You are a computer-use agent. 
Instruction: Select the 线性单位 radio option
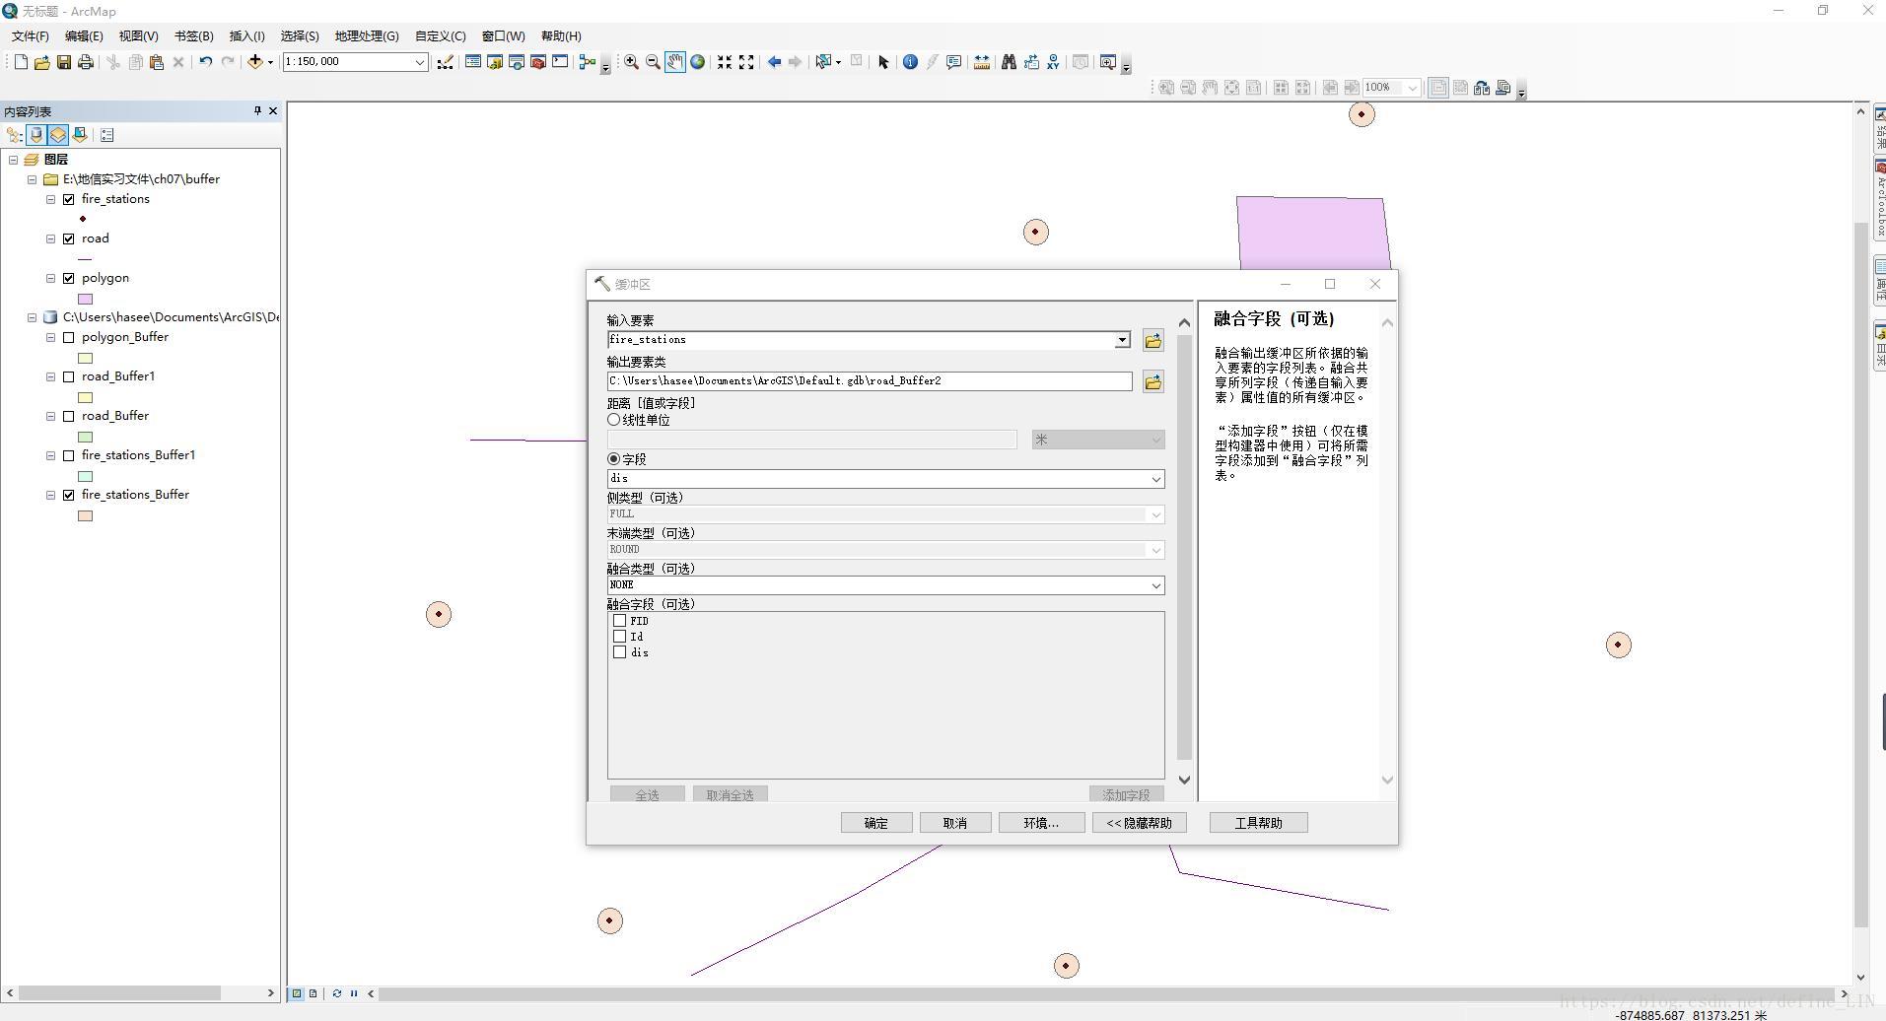point(614,420)
